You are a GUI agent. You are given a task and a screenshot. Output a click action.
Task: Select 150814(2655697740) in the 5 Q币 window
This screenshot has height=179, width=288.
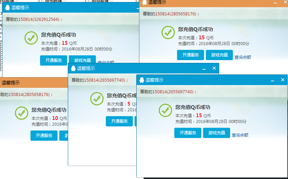coord(104,80)
